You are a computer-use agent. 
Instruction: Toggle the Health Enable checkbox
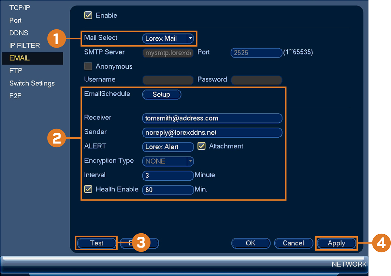click(x=88, y=189)
